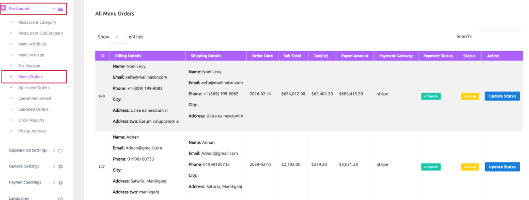Click the purple Restaurant section icon
The height and width of the screenshot is (200, 529).
pyautogui.click(x=4, y=8)
